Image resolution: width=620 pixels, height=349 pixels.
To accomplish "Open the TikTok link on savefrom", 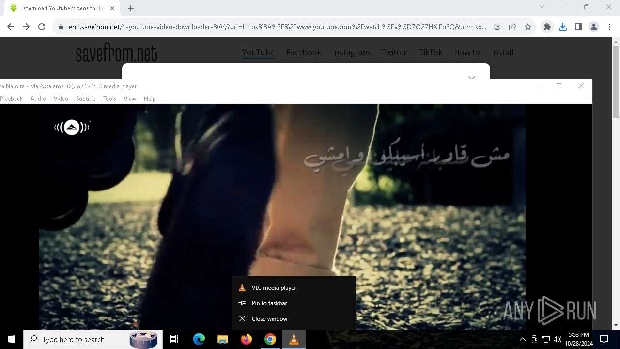I will click(431, 52).
